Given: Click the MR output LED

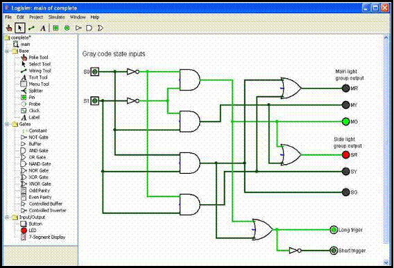Looking at the screenshot, I should click(345, 89).
